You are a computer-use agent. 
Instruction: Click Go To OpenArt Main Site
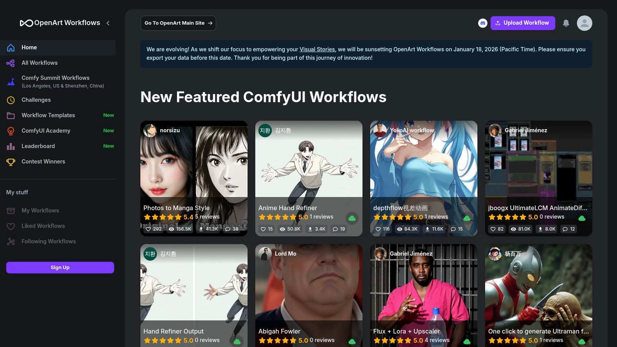(x=178, y=23)
